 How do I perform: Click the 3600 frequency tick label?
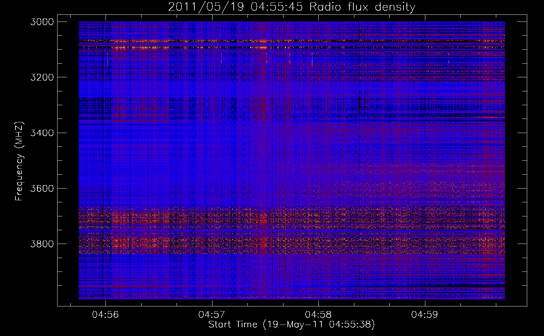[x=42, y=188]
